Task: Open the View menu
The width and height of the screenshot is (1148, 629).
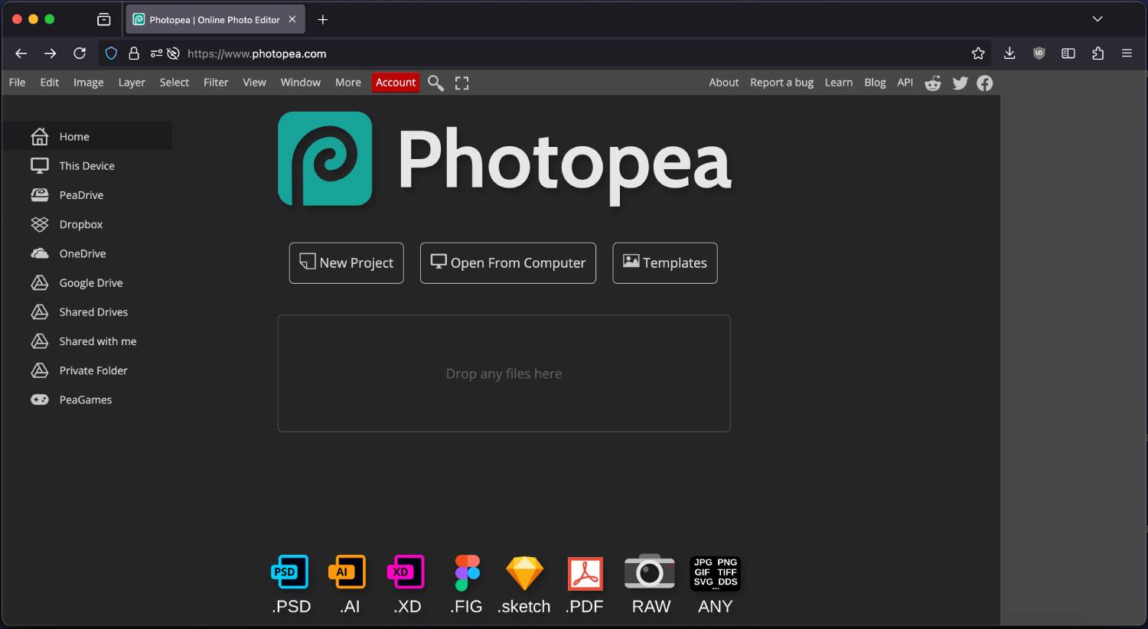Action: pyautogui.click(x=255, y=83)
